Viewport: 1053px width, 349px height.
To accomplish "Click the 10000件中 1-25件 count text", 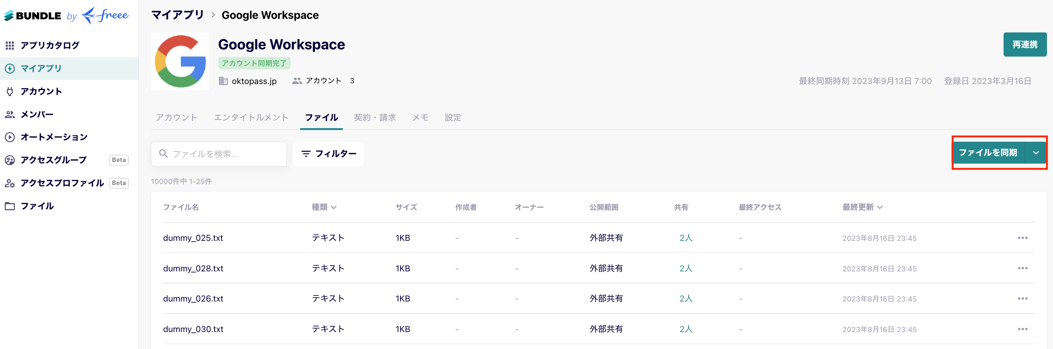I will tap(181, 181).
